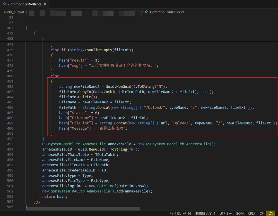Viewport: 278px width, 216px height.
Task: Close the CommonController.cs tab
Action: [45, 4]
